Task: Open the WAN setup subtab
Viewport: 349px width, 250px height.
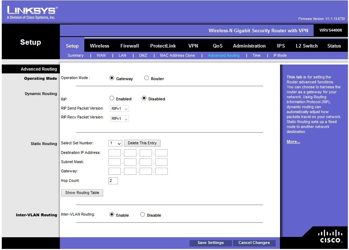Action: click(101, 55)
